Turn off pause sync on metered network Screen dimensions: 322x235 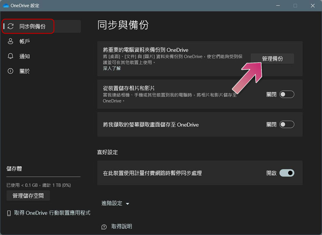tap(287, 173)
